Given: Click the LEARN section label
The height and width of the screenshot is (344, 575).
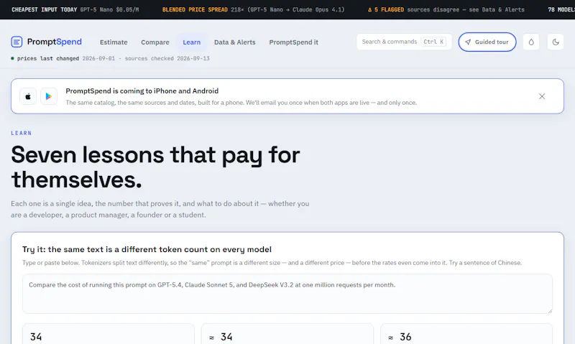Looking at the screenshot, I should click(x=22, y=133).
